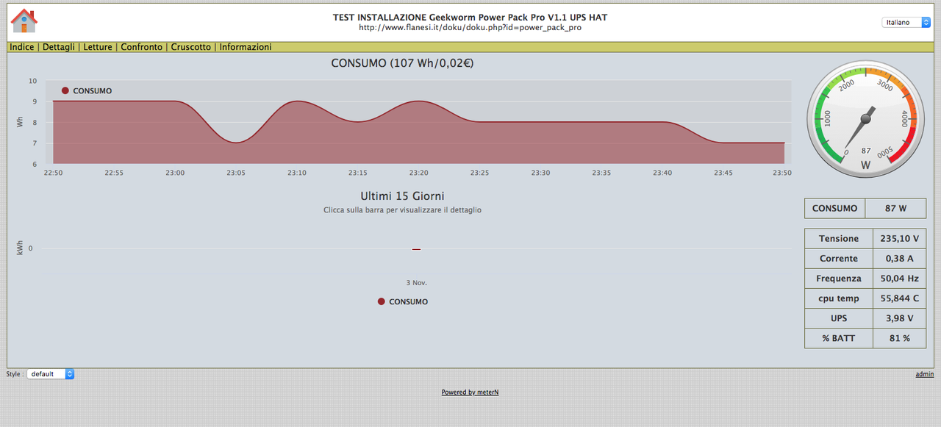
Task: Toggle the CONSUMO series dot in top chart
Action: point(65,90)
